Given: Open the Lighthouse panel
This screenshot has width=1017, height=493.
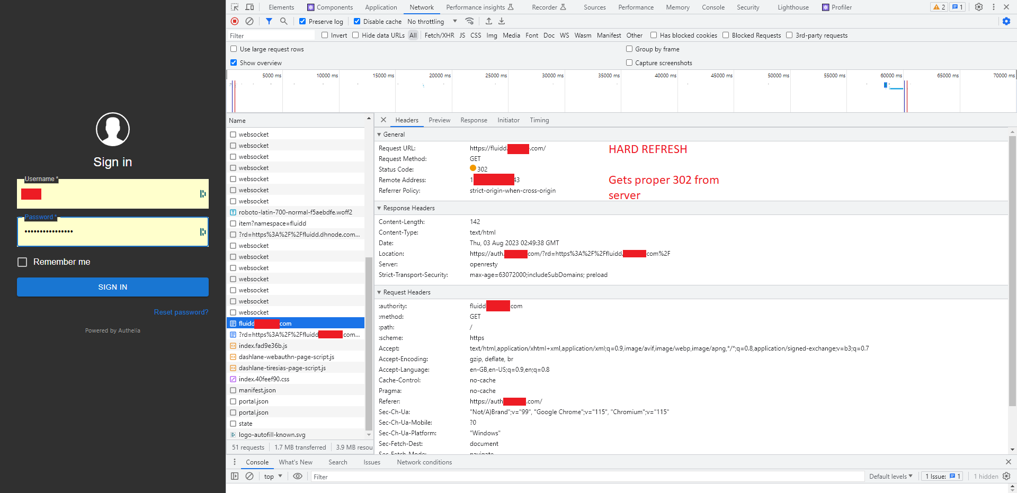Looking at the screenshot, I should pyautogui.click(x=792, y=7).
